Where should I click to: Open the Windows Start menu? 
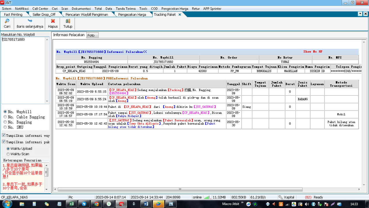coord(7,204)
